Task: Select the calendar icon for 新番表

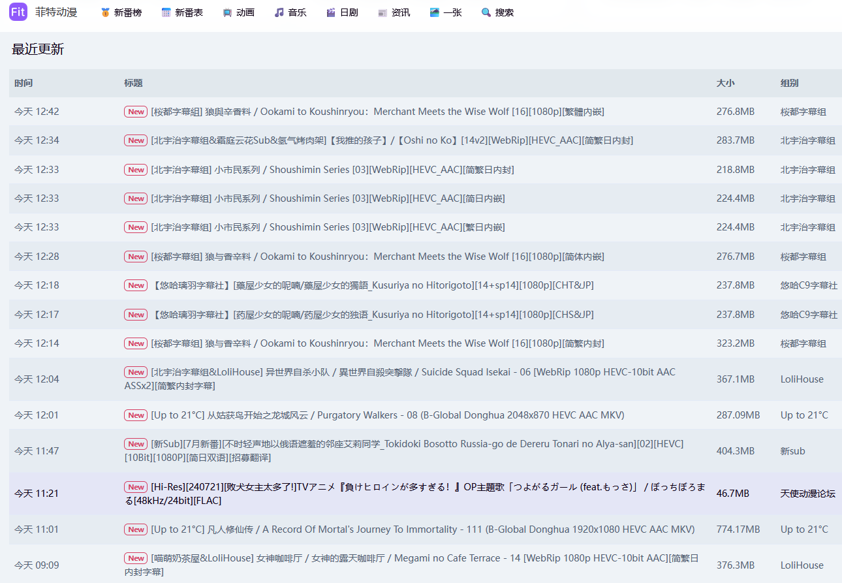Action: (x=166, y=12)
